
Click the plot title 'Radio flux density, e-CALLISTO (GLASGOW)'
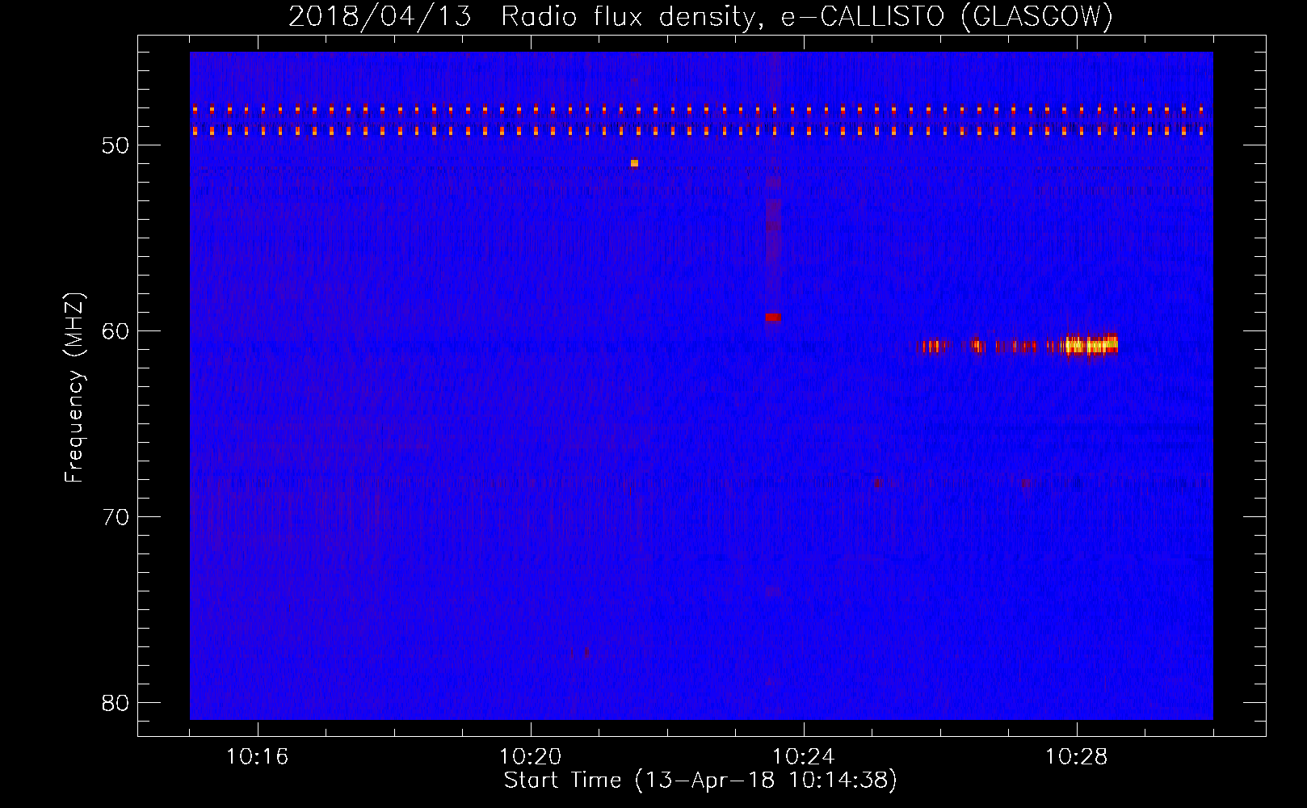tap(807, 17)
